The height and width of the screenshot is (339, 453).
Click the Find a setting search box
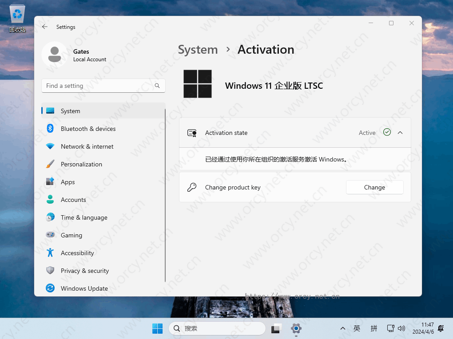pyautogui.click(x=103, y=86)
